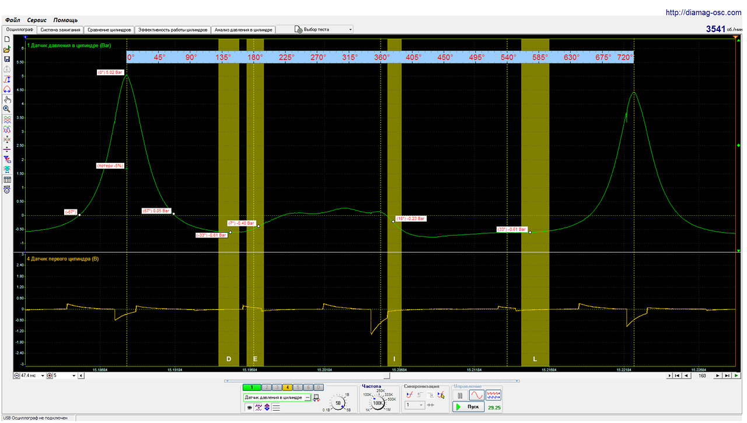The height and width of the screenshot is (423, 747).
Task: Click the purple waveform filter icon
Action: pyautogui.click(x=258, y=407)
